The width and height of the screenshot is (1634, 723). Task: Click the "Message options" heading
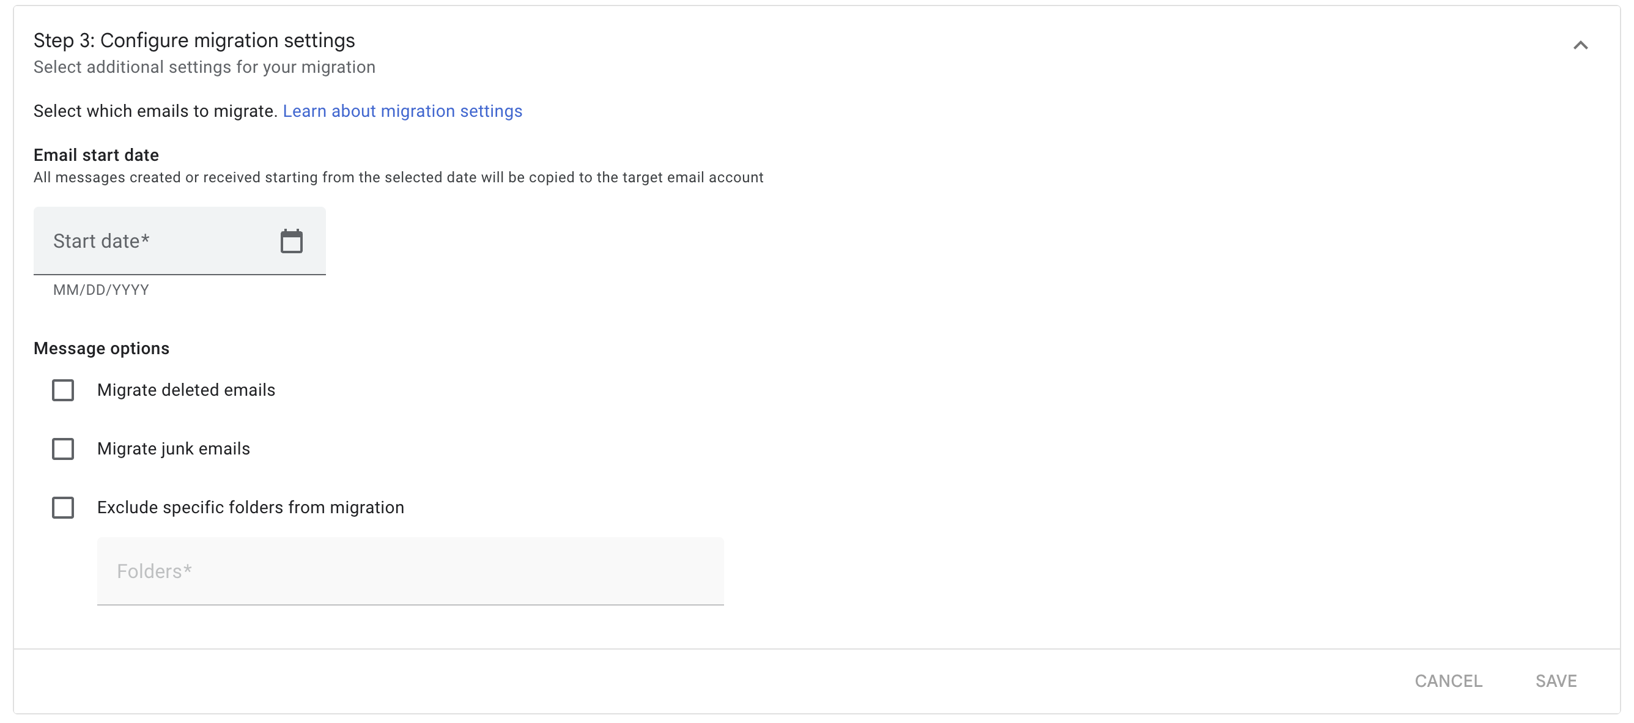click(x=101, y=348)
